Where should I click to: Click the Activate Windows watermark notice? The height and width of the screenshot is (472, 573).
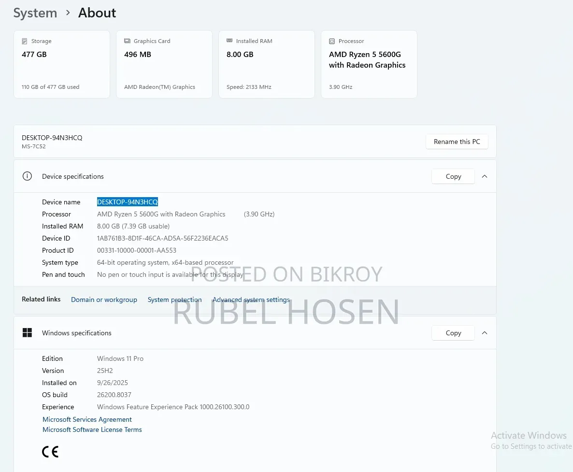531,441
